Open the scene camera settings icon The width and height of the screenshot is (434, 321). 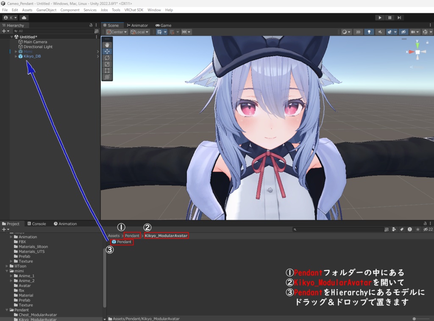414,31
